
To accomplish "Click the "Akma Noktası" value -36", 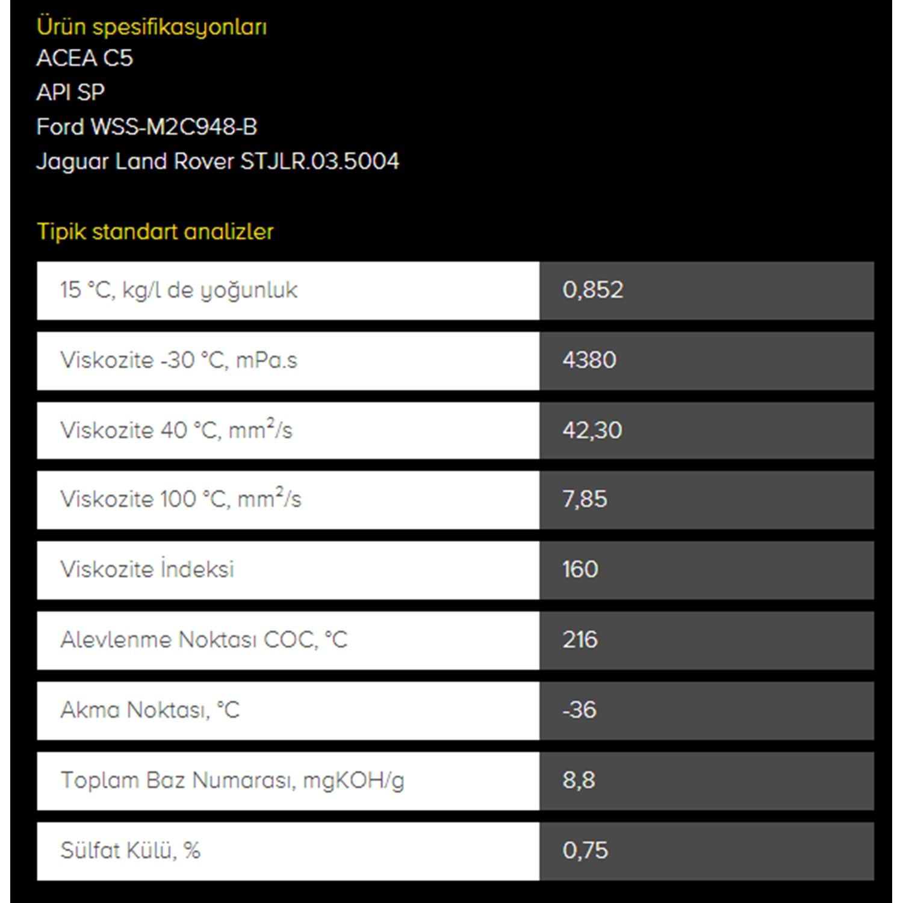I will pyautogui.click(x=579, y=710).
